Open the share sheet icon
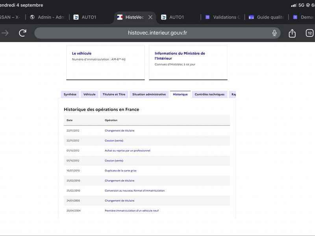315x236 pixels. coord(292,33)
